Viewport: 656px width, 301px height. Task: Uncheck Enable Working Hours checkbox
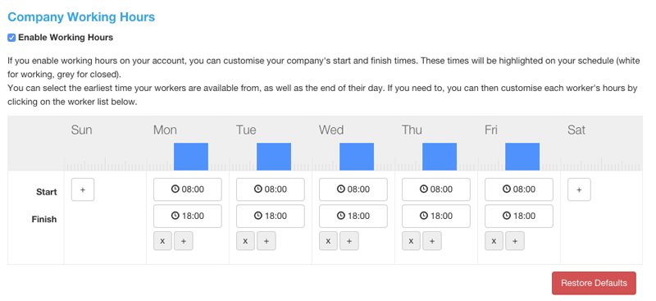coord(11,38)
